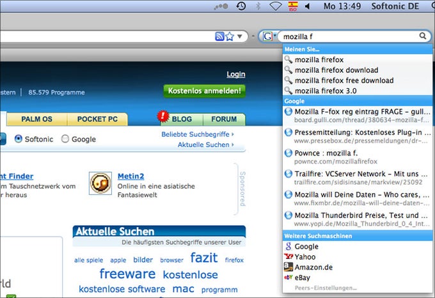Click the magnifier search button in search box

pyautogui.click(x=423, y=36)
